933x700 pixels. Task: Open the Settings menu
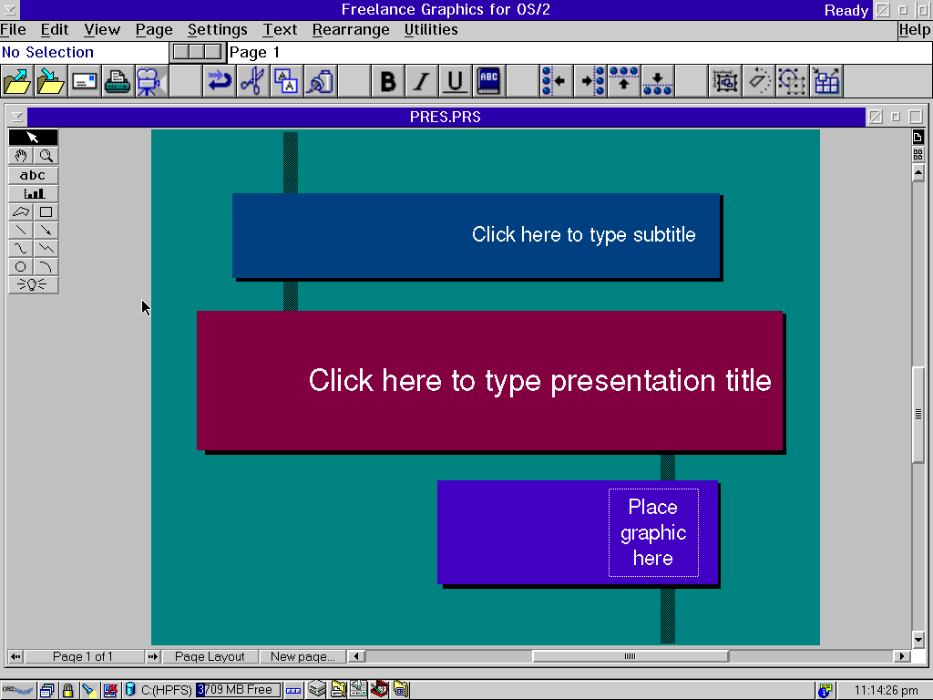(x=217, y=30)
